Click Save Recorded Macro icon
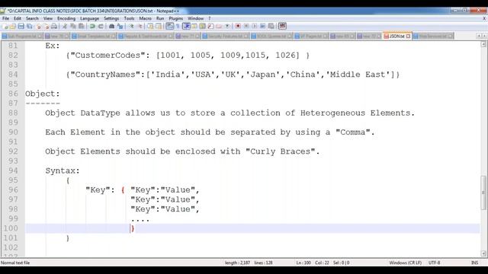This screenshot has width=488, height=274. (271, 26)
